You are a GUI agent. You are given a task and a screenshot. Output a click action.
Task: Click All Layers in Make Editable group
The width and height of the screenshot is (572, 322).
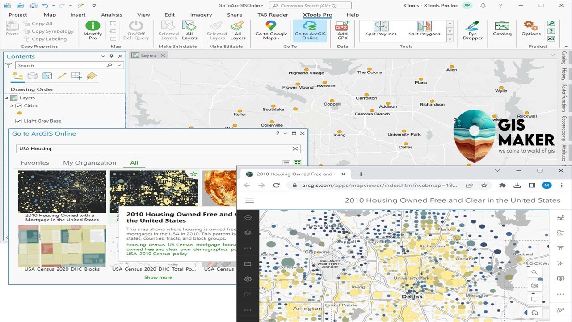(x=238, y=30)
